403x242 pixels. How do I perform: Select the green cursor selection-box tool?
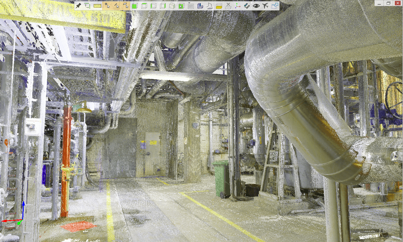(181, 5)
